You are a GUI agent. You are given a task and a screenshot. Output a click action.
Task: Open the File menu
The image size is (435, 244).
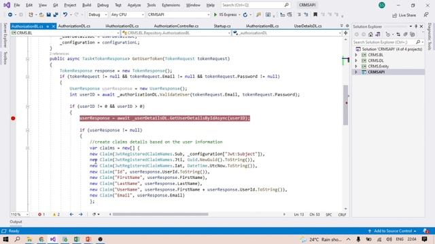click(16, 5)
